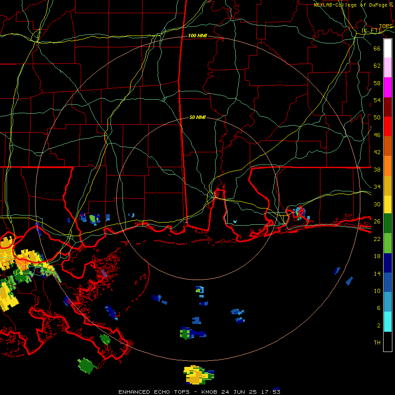Click the '[K FT]' units label
This screenshot has width=395, height=395.
[372, 31]
